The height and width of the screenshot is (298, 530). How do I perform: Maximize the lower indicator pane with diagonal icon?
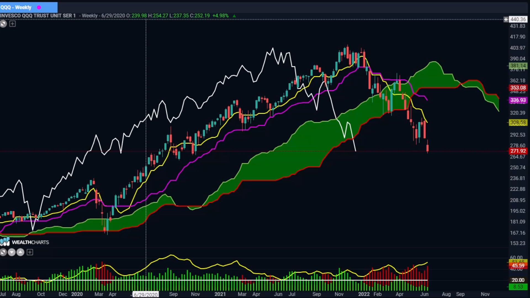(3, 252)
